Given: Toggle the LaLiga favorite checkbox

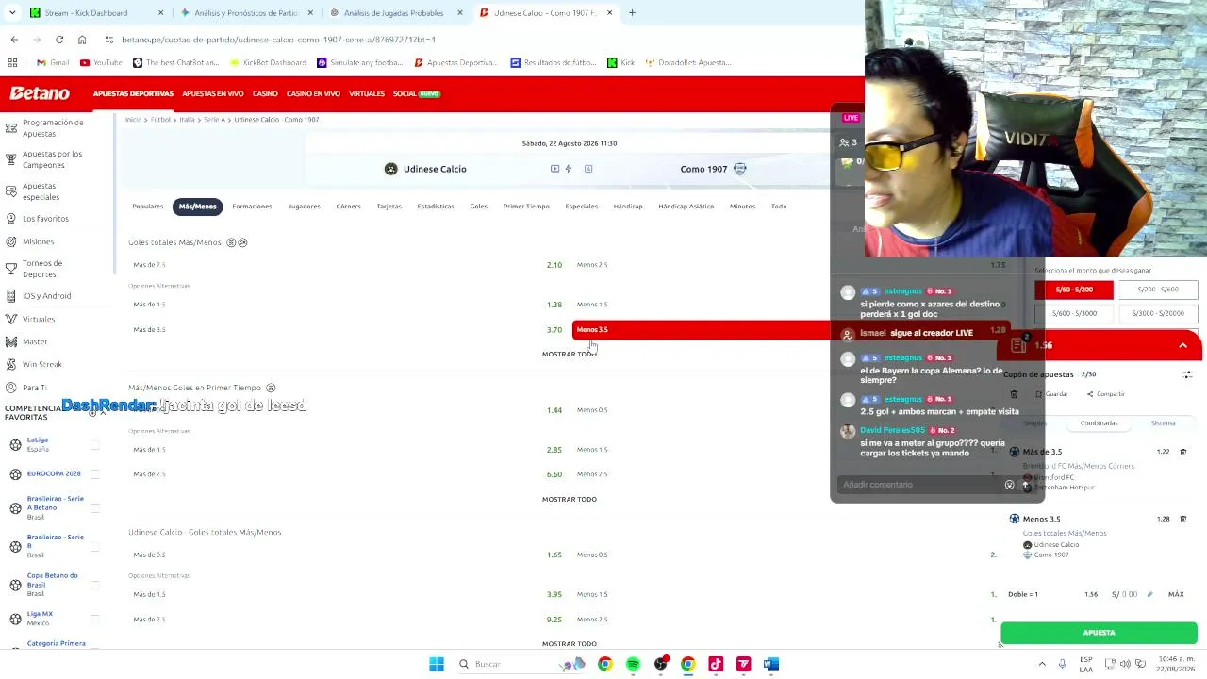Looking at the screenshot, I should 94,444.
